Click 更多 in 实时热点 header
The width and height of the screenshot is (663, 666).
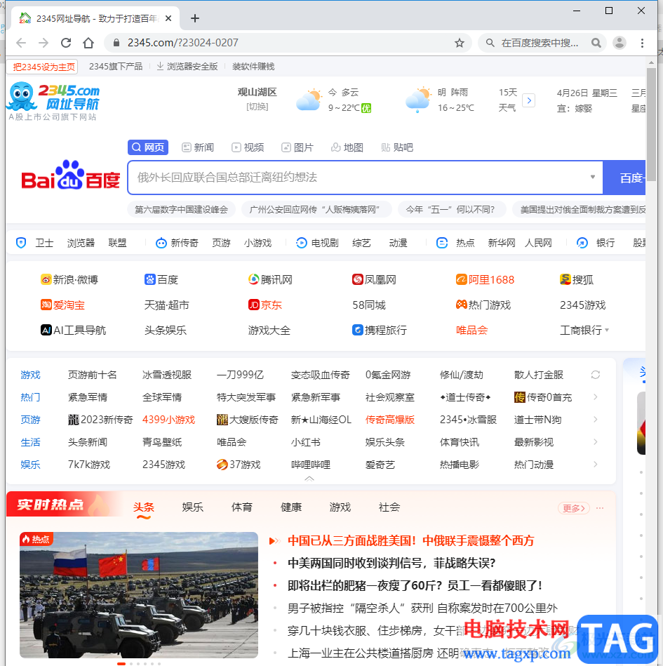(574, 508)
